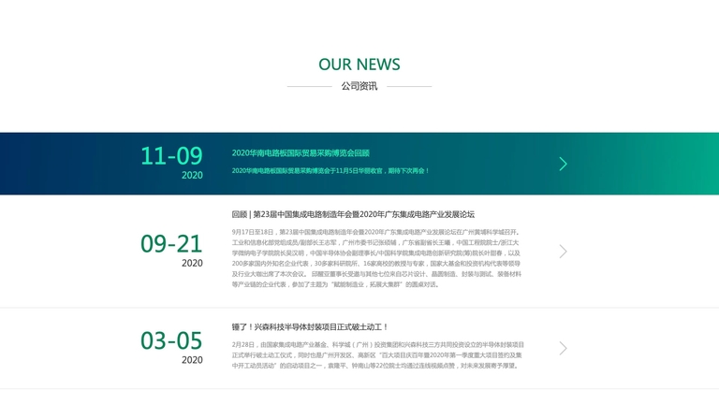The width and height of the screenshot is (719, 404).
Task: Select the 09-21 date label
Action: [x=171, y=244]
